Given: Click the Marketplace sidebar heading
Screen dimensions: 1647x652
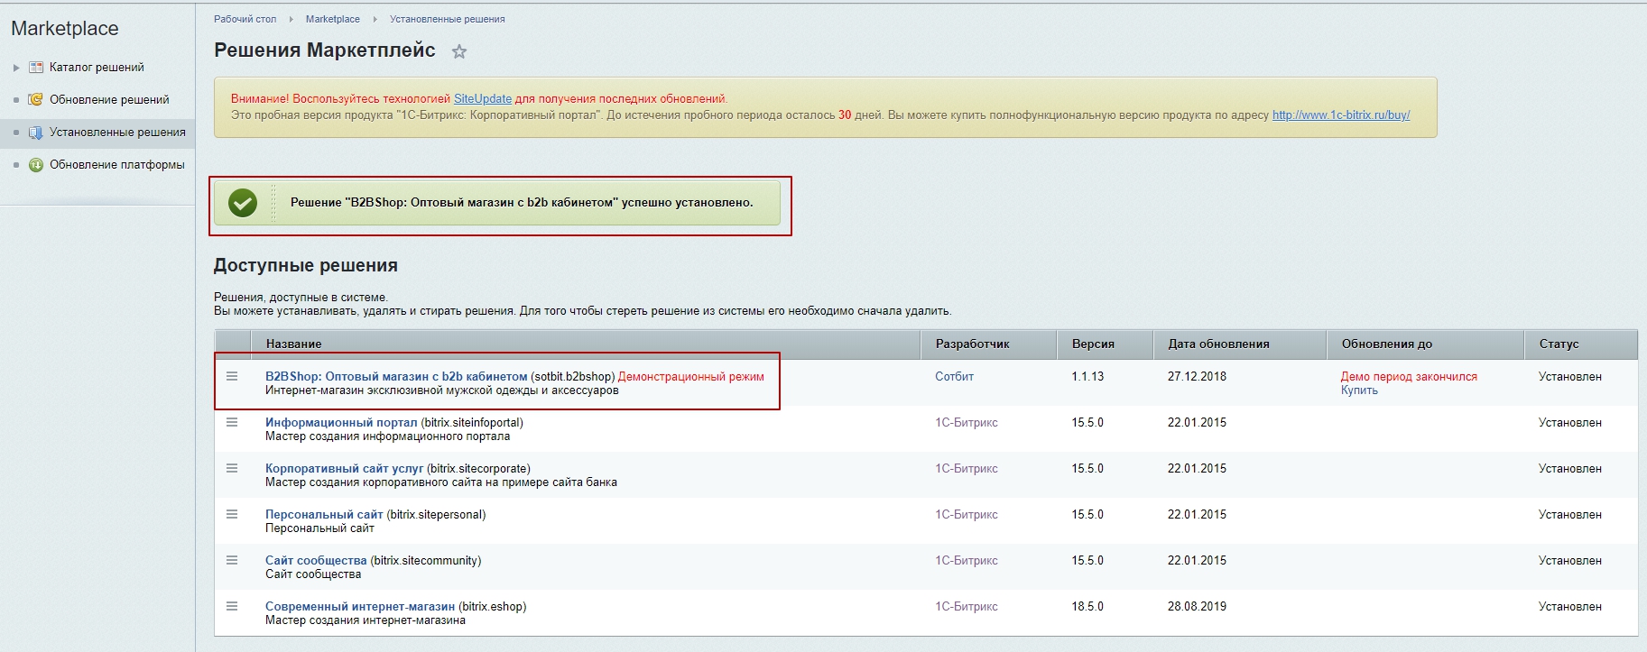Looking at the screenshot, I should [65, 28].
